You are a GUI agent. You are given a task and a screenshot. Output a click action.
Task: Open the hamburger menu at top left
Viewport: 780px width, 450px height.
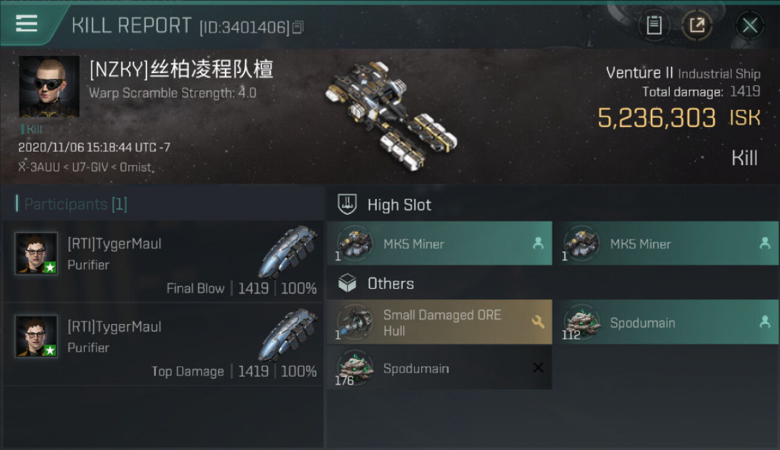26,24
